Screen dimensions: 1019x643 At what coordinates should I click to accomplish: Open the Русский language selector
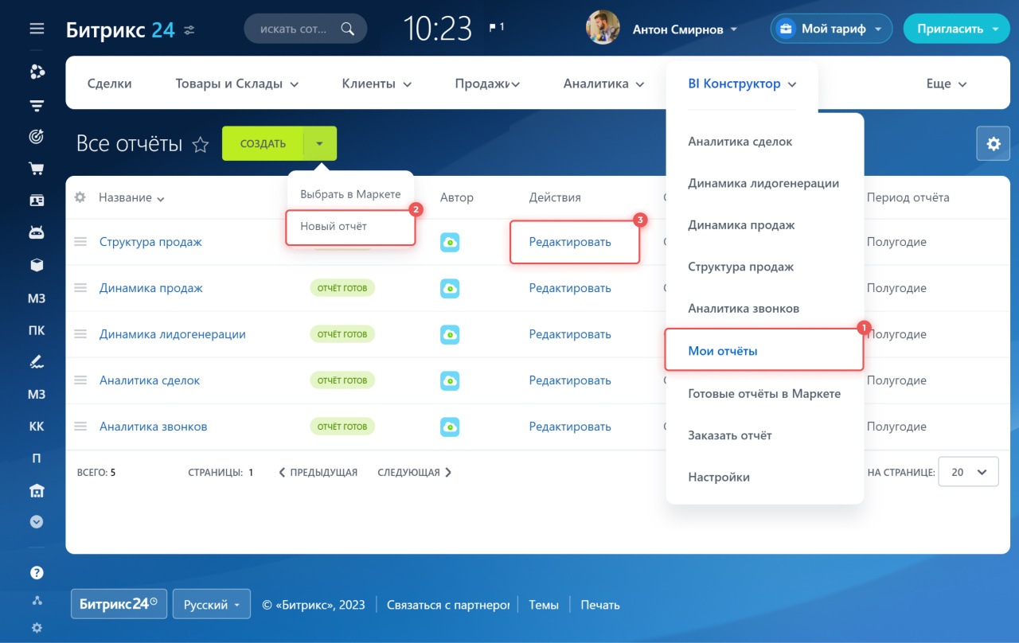click(x=211, y=605)
